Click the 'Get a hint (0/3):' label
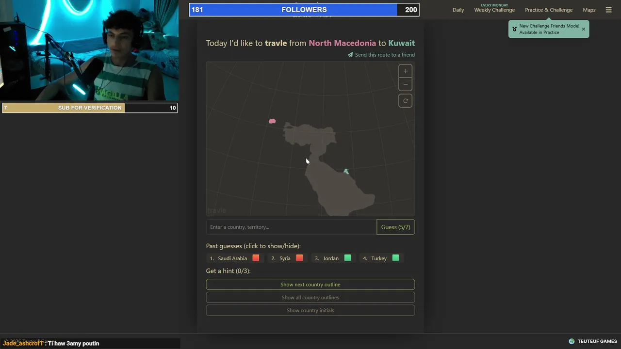 (229, 271)
